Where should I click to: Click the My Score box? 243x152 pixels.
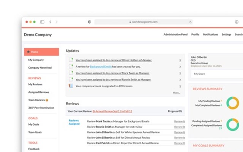click(x=217, y=74)
